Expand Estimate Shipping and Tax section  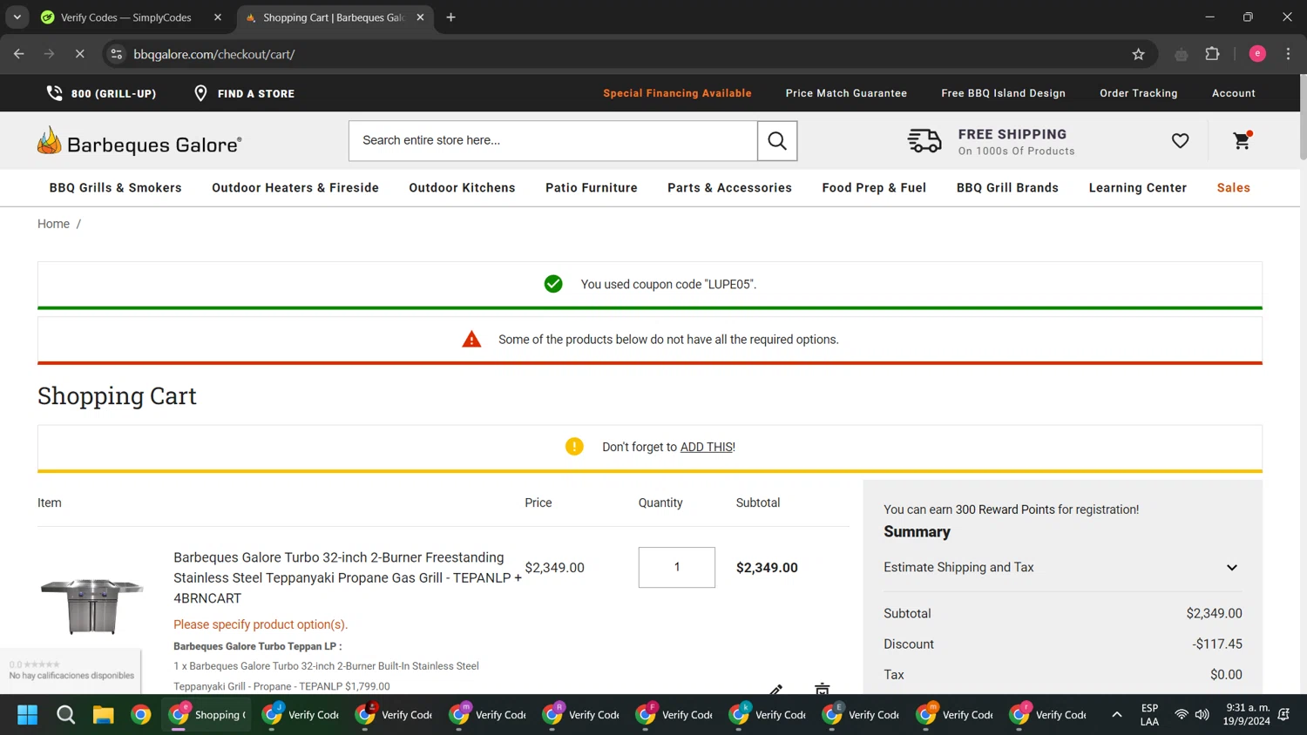tap(1063, 568)
